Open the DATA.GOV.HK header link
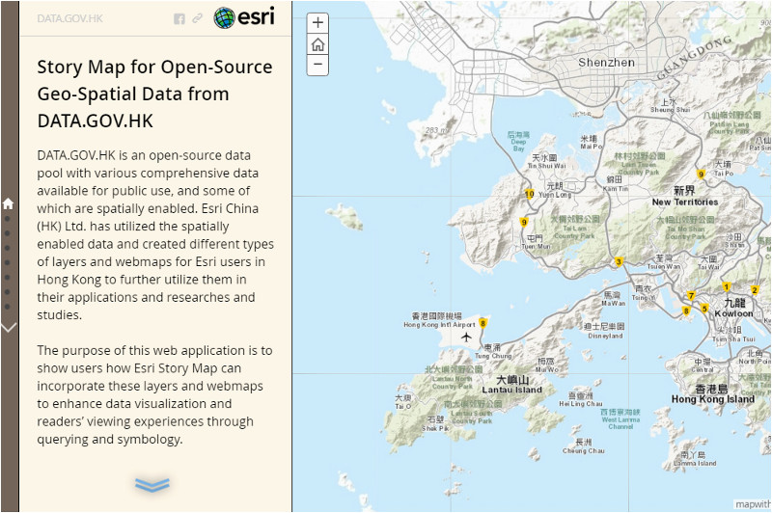Screen dimensions: 772x513 pyautogui.click(x=69, y=18)
